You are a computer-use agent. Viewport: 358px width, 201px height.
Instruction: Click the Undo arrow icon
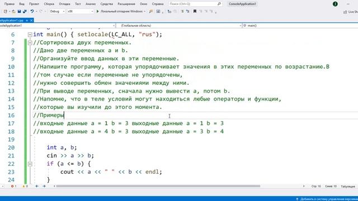tap(32, 11)
